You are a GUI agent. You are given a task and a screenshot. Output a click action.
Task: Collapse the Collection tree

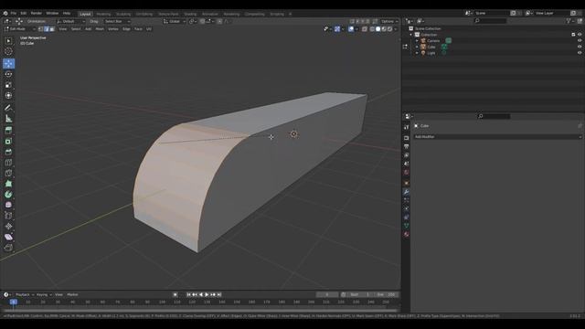pos(411,35)
